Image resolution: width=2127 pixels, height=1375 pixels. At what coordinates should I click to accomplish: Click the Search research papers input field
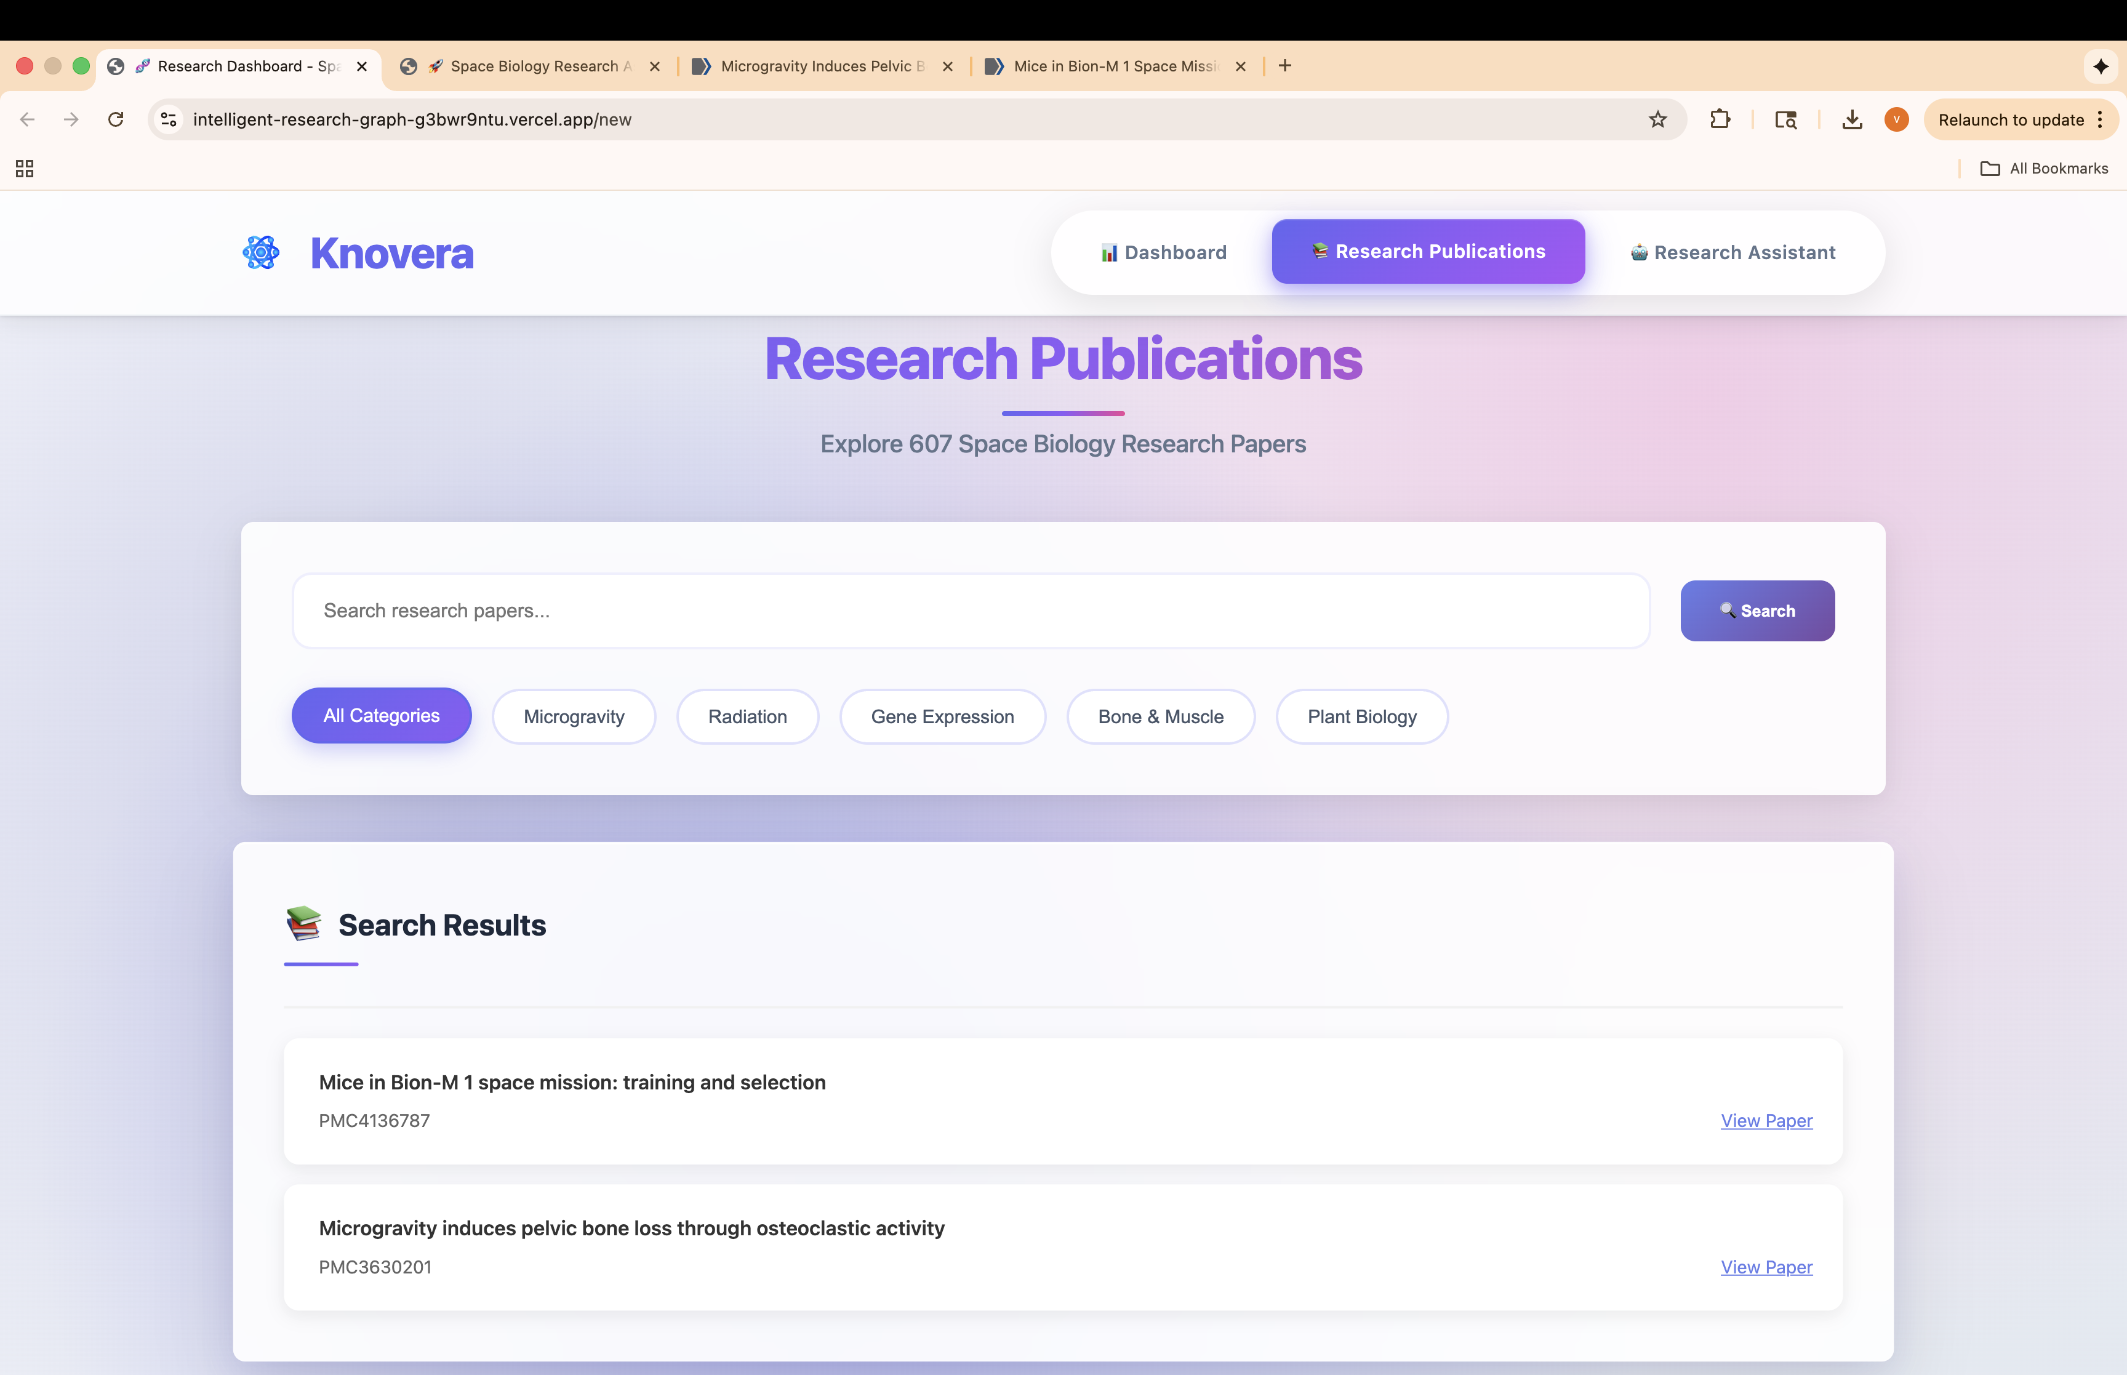970,611
